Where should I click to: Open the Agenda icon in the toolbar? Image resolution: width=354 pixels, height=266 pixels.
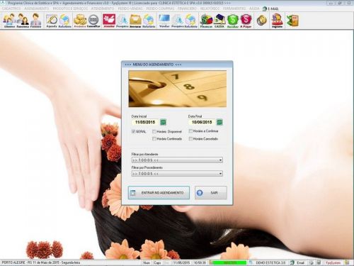[52, 21]
